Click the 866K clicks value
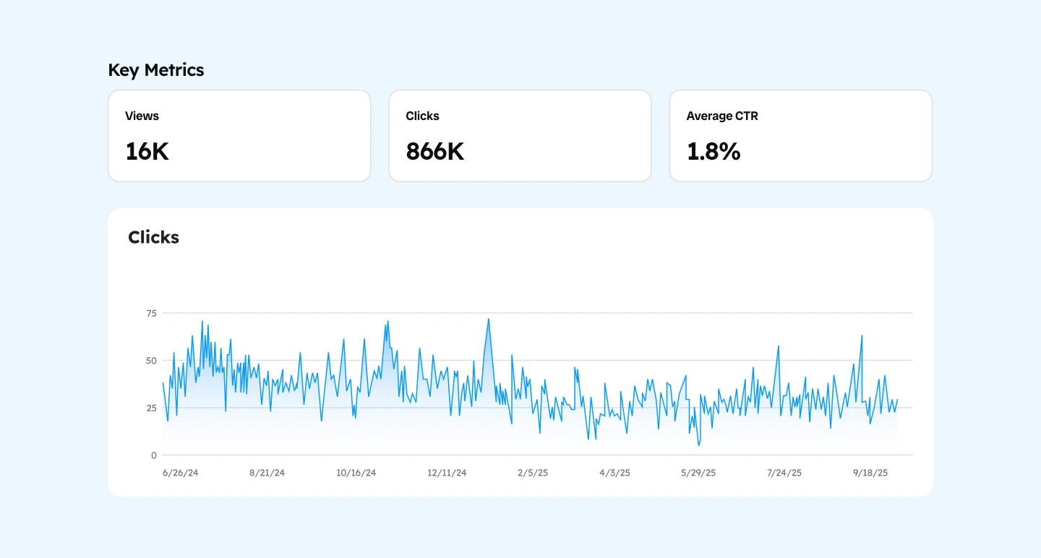The height and width of the screenshot is (558, 1041). 434,152
